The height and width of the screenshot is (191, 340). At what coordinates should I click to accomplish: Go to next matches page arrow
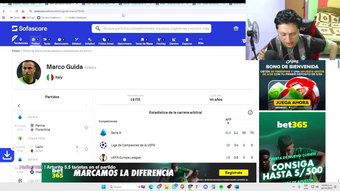pyautogui.click(x=86, y=106)
